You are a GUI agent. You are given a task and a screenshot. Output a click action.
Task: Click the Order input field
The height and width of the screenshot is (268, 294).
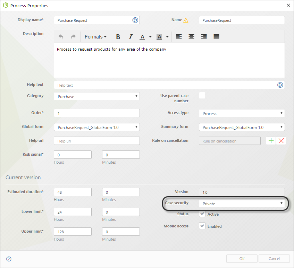coord(97,113)
